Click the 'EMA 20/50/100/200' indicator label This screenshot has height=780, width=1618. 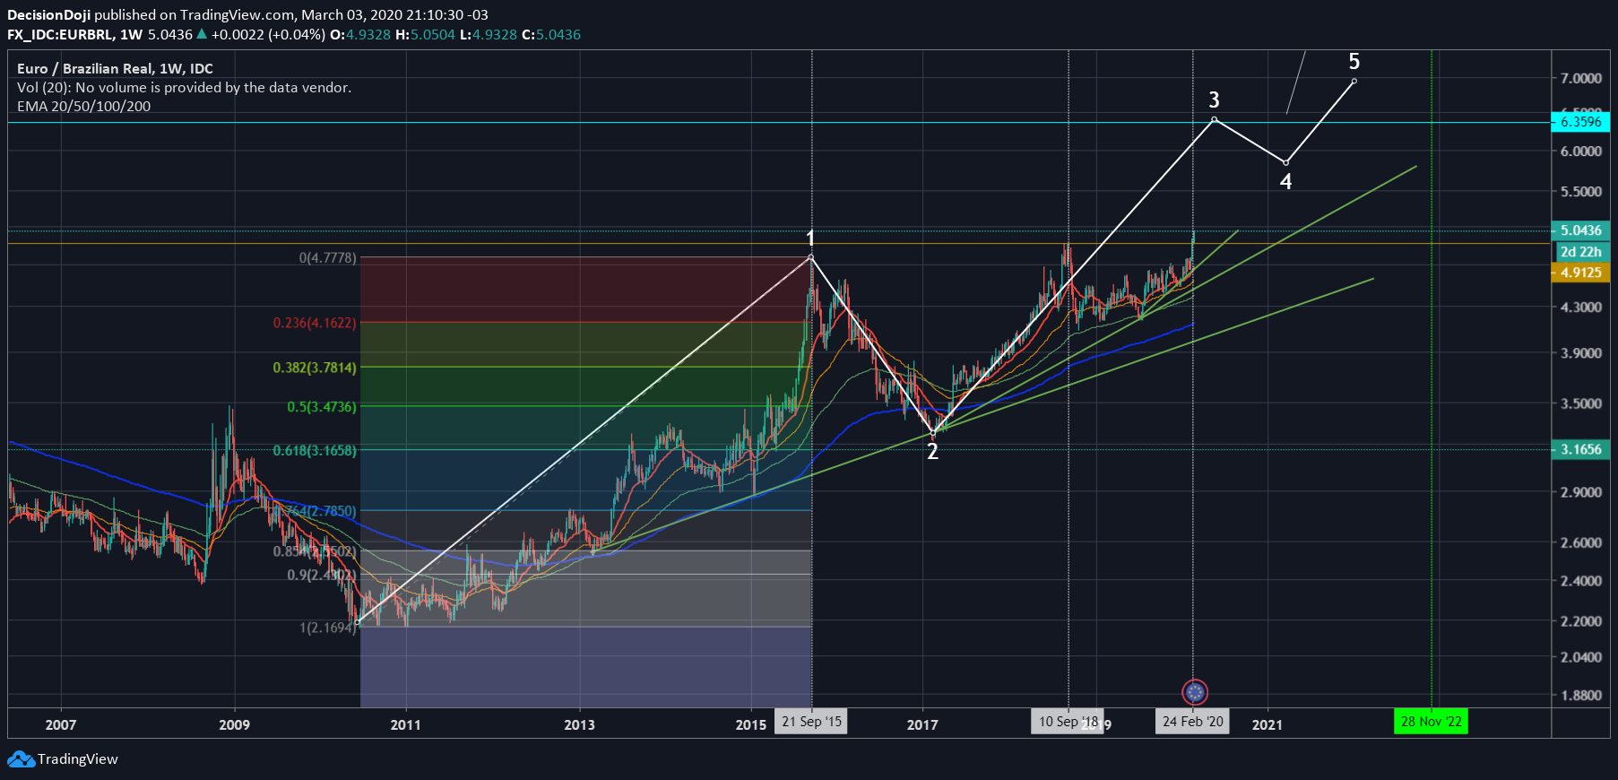[83, 107]
